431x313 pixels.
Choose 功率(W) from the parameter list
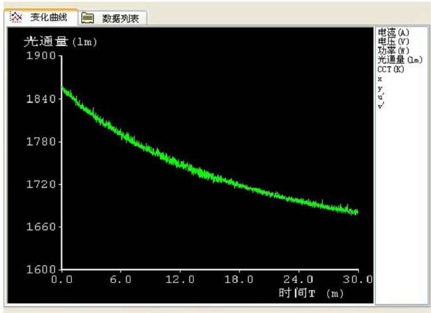(393, 51)
